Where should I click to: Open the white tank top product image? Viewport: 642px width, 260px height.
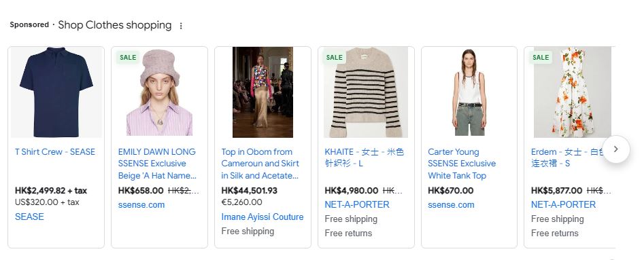(x=469, y=92)
